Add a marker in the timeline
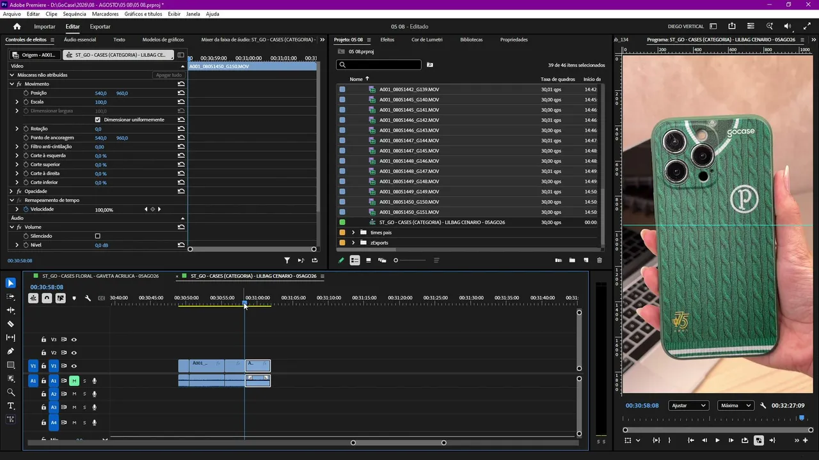Screen dimensions: 819x460 (74, 298)
